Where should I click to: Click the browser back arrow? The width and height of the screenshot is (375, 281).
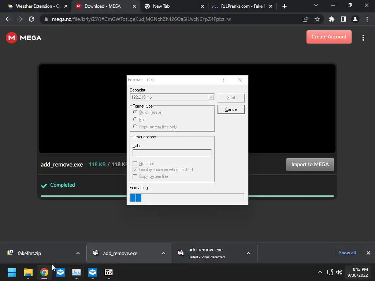coord(8,19)
